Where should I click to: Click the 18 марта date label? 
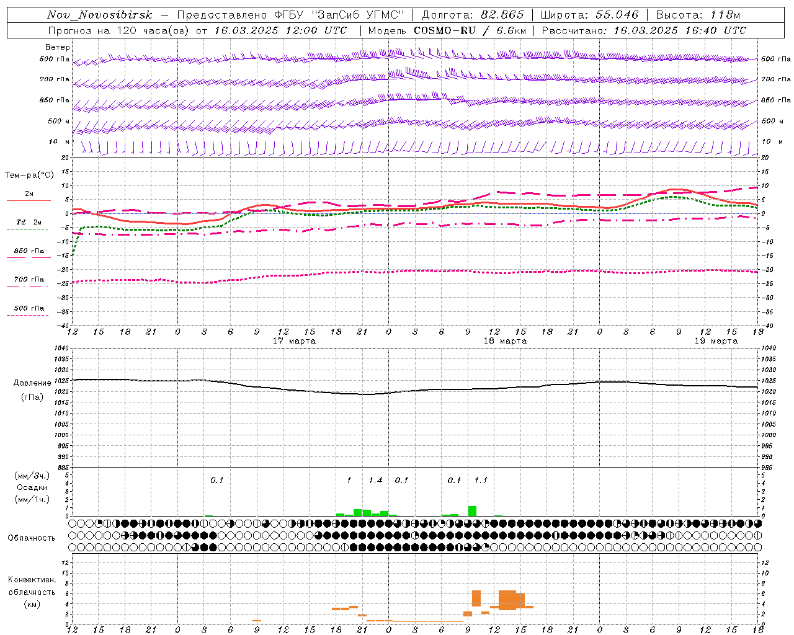click(505, 341)
